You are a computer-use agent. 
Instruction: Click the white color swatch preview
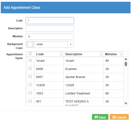[30, 44]
